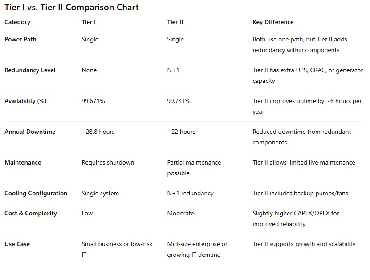The image size is (370, 280).
Task: Select the Tier II column header
Action: click(175, 22)
